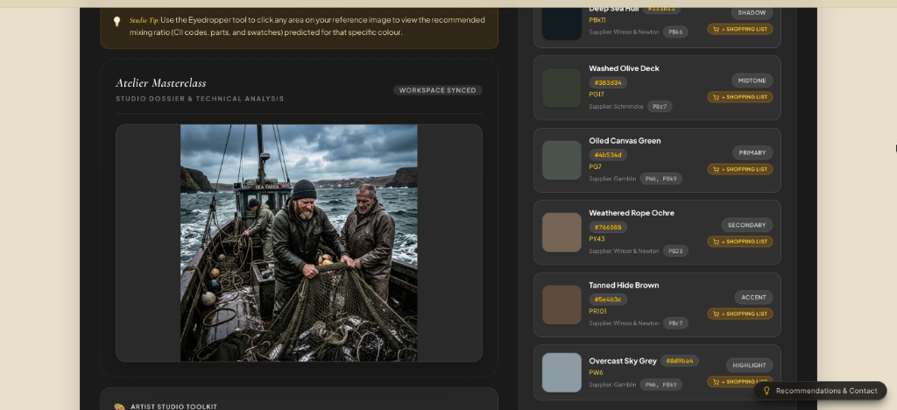Viewport: 897px width, 410px height.
Task: Click the SECONDARY role badge
Action: point(746,225)
